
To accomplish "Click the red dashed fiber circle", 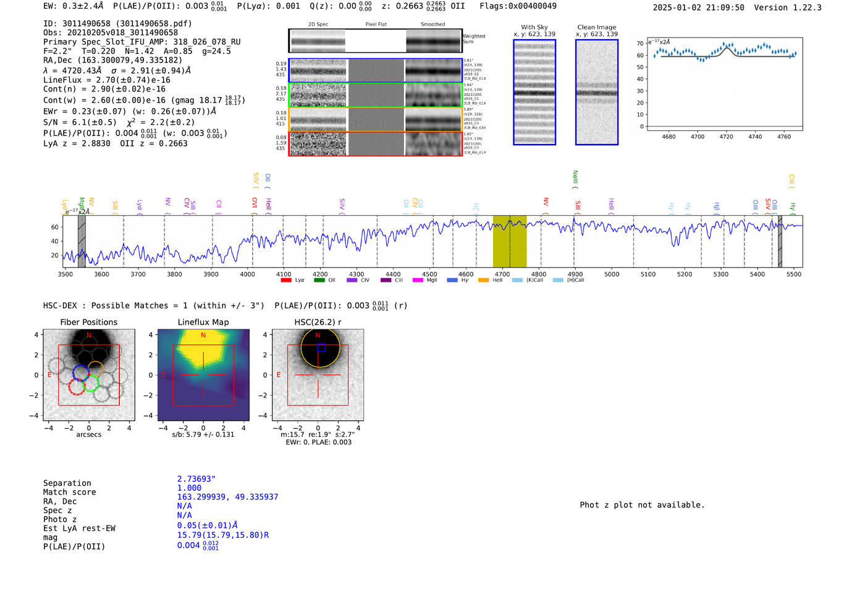I will [77, 387].
